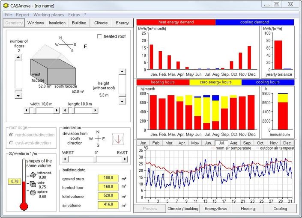Image resolution: width=302 pixels, height=218 pixels.
Task: Select the Dec. temperature month tab
Action: coord(287,143)
